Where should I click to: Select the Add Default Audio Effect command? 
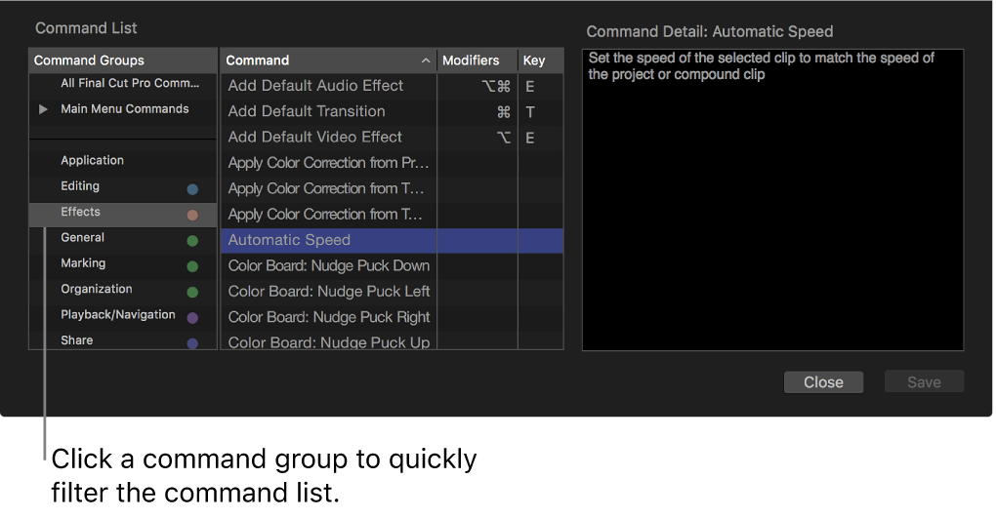pyautogui.click(x=315, y=86)
